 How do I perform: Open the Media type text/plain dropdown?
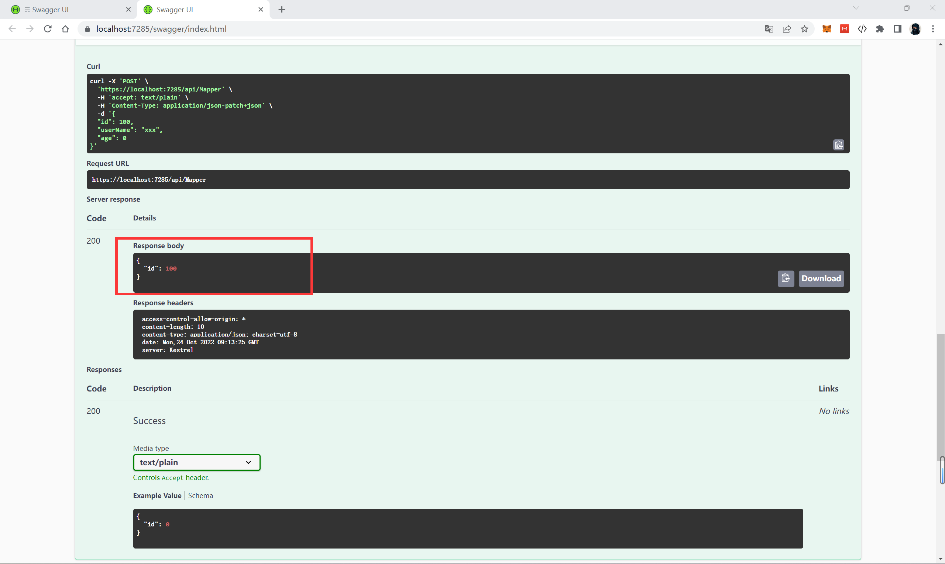[196, 462]
